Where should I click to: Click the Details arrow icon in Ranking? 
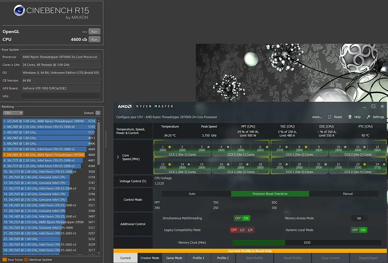98,113
